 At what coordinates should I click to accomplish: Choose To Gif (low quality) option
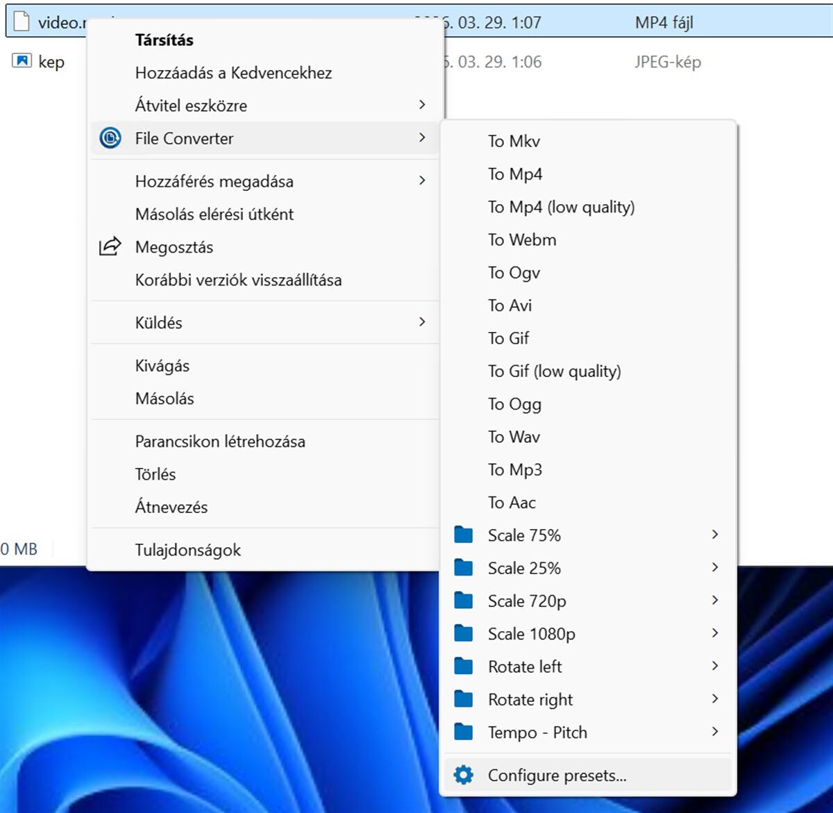click(x=555, y=371)
